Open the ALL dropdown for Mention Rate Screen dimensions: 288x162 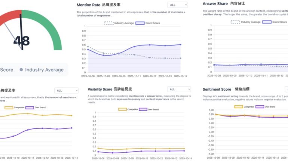[x=178, y=5]
